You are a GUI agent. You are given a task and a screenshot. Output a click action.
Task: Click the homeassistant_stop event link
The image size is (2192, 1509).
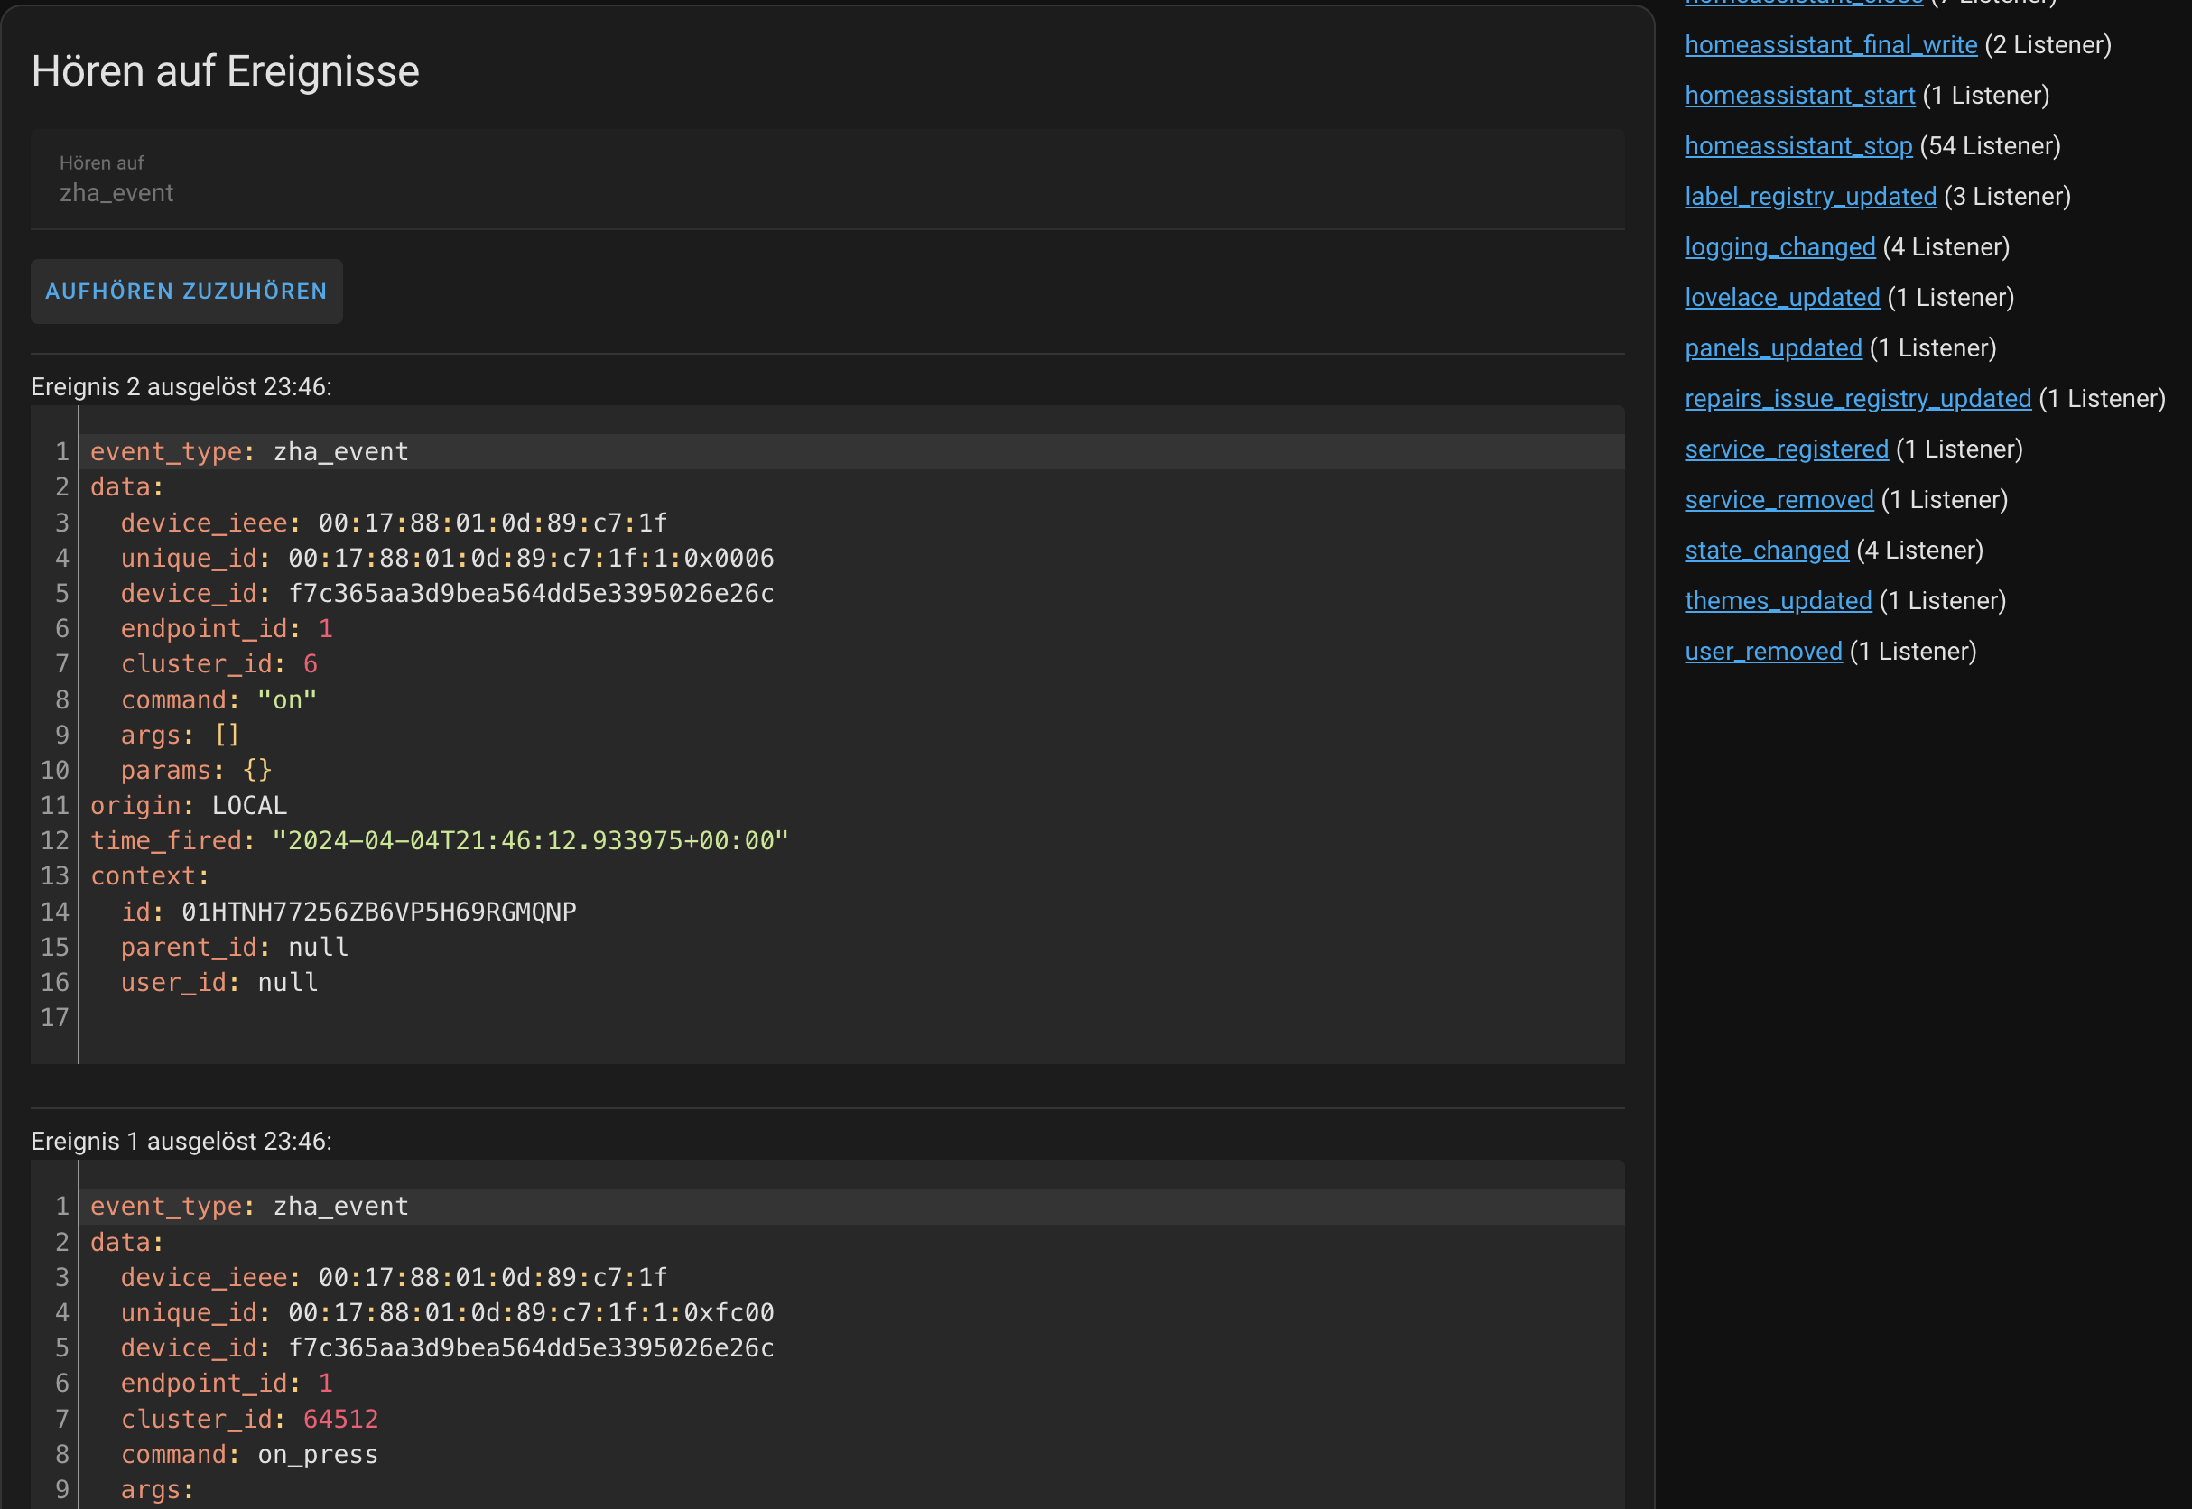coord(1797,145)
